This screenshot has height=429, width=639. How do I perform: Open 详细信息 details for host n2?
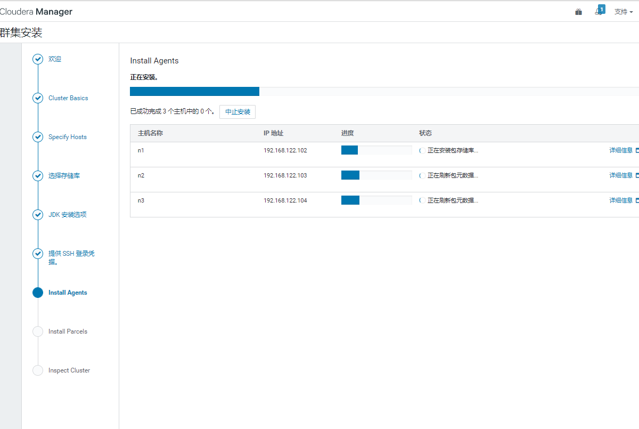[621, 175]
